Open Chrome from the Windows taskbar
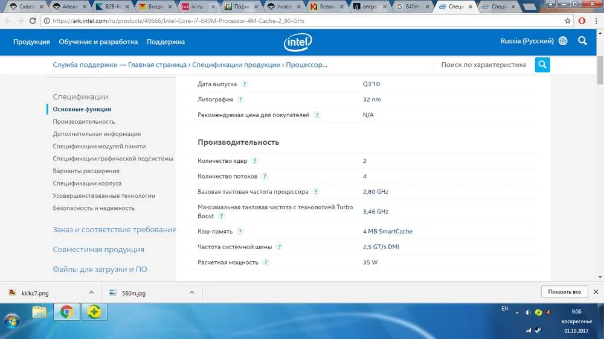Viewport: 604px width, 339px height. (x=66, y=312)
